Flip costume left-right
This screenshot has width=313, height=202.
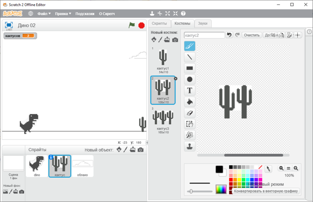tap(281, 35)
